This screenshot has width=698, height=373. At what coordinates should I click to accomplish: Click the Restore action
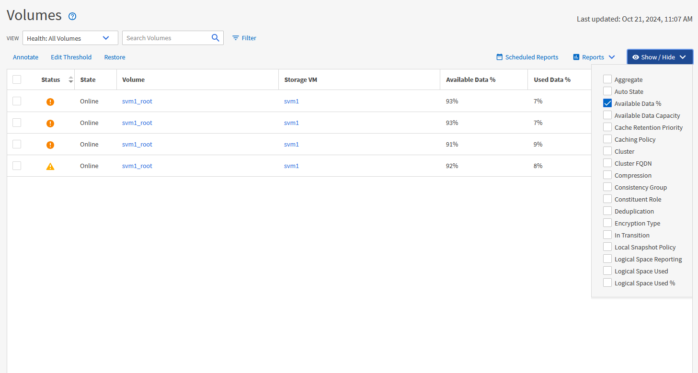[114, 57]
